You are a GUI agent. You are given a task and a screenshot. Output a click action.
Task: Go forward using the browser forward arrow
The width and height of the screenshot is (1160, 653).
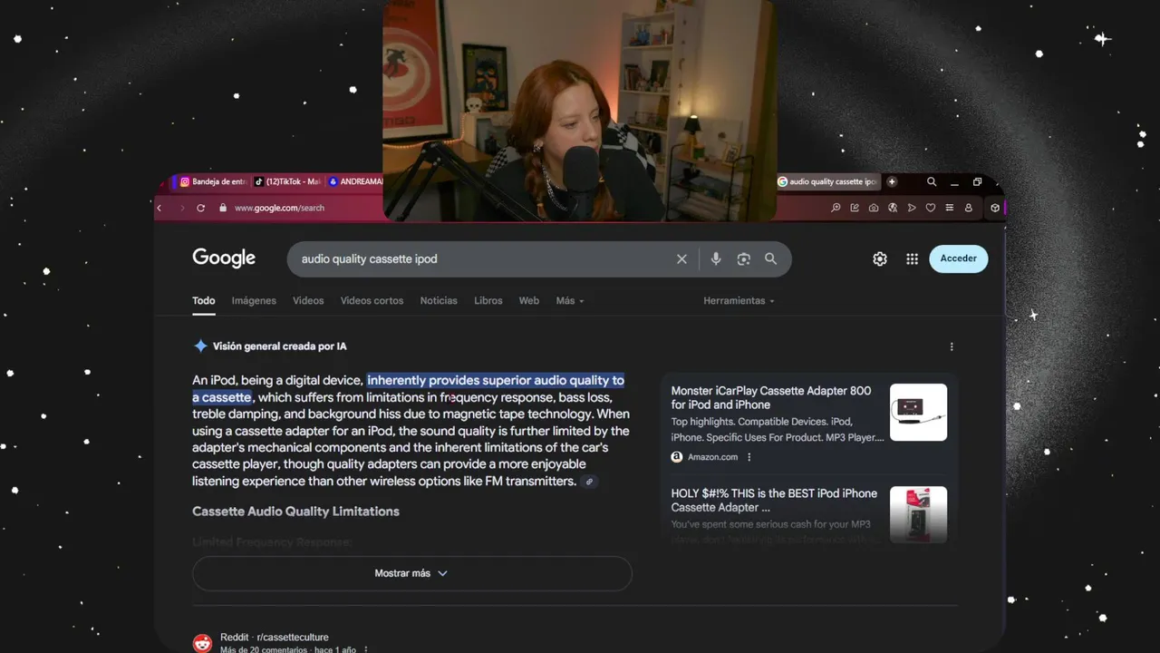point(181,208)
